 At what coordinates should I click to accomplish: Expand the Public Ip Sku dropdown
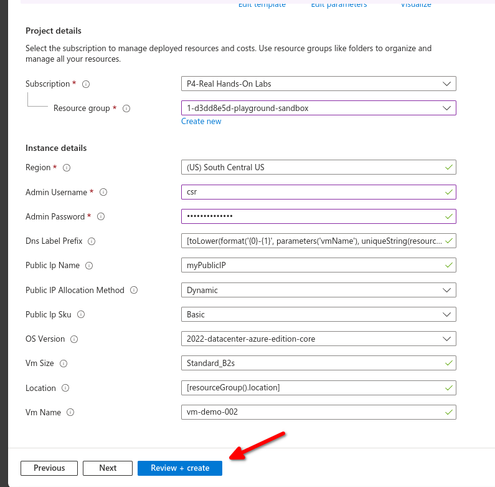click(318, 314)
